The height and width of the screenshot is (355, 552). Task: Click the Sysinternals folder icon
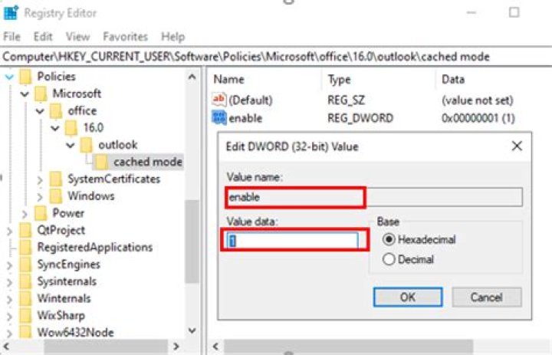click(x=25, y=281)
